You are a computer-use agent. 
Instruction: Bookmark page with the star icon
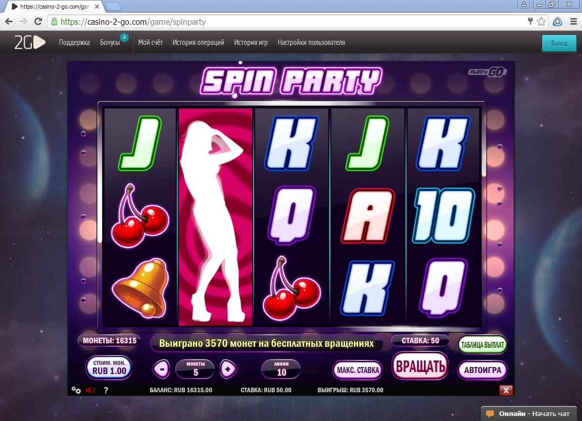[541, 22]
